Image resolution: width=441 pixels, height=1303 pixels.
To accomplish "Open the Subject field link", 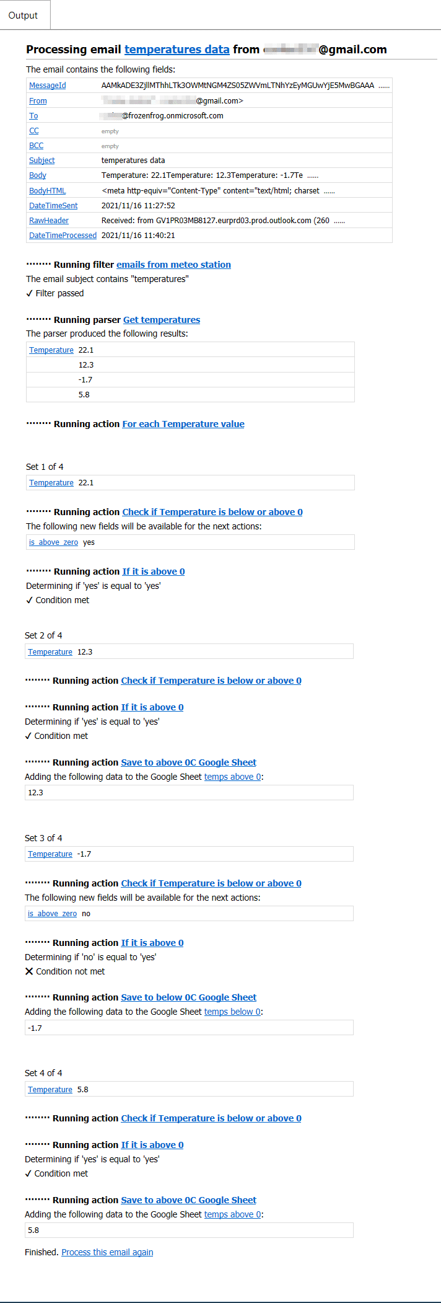I will [41, 160].
